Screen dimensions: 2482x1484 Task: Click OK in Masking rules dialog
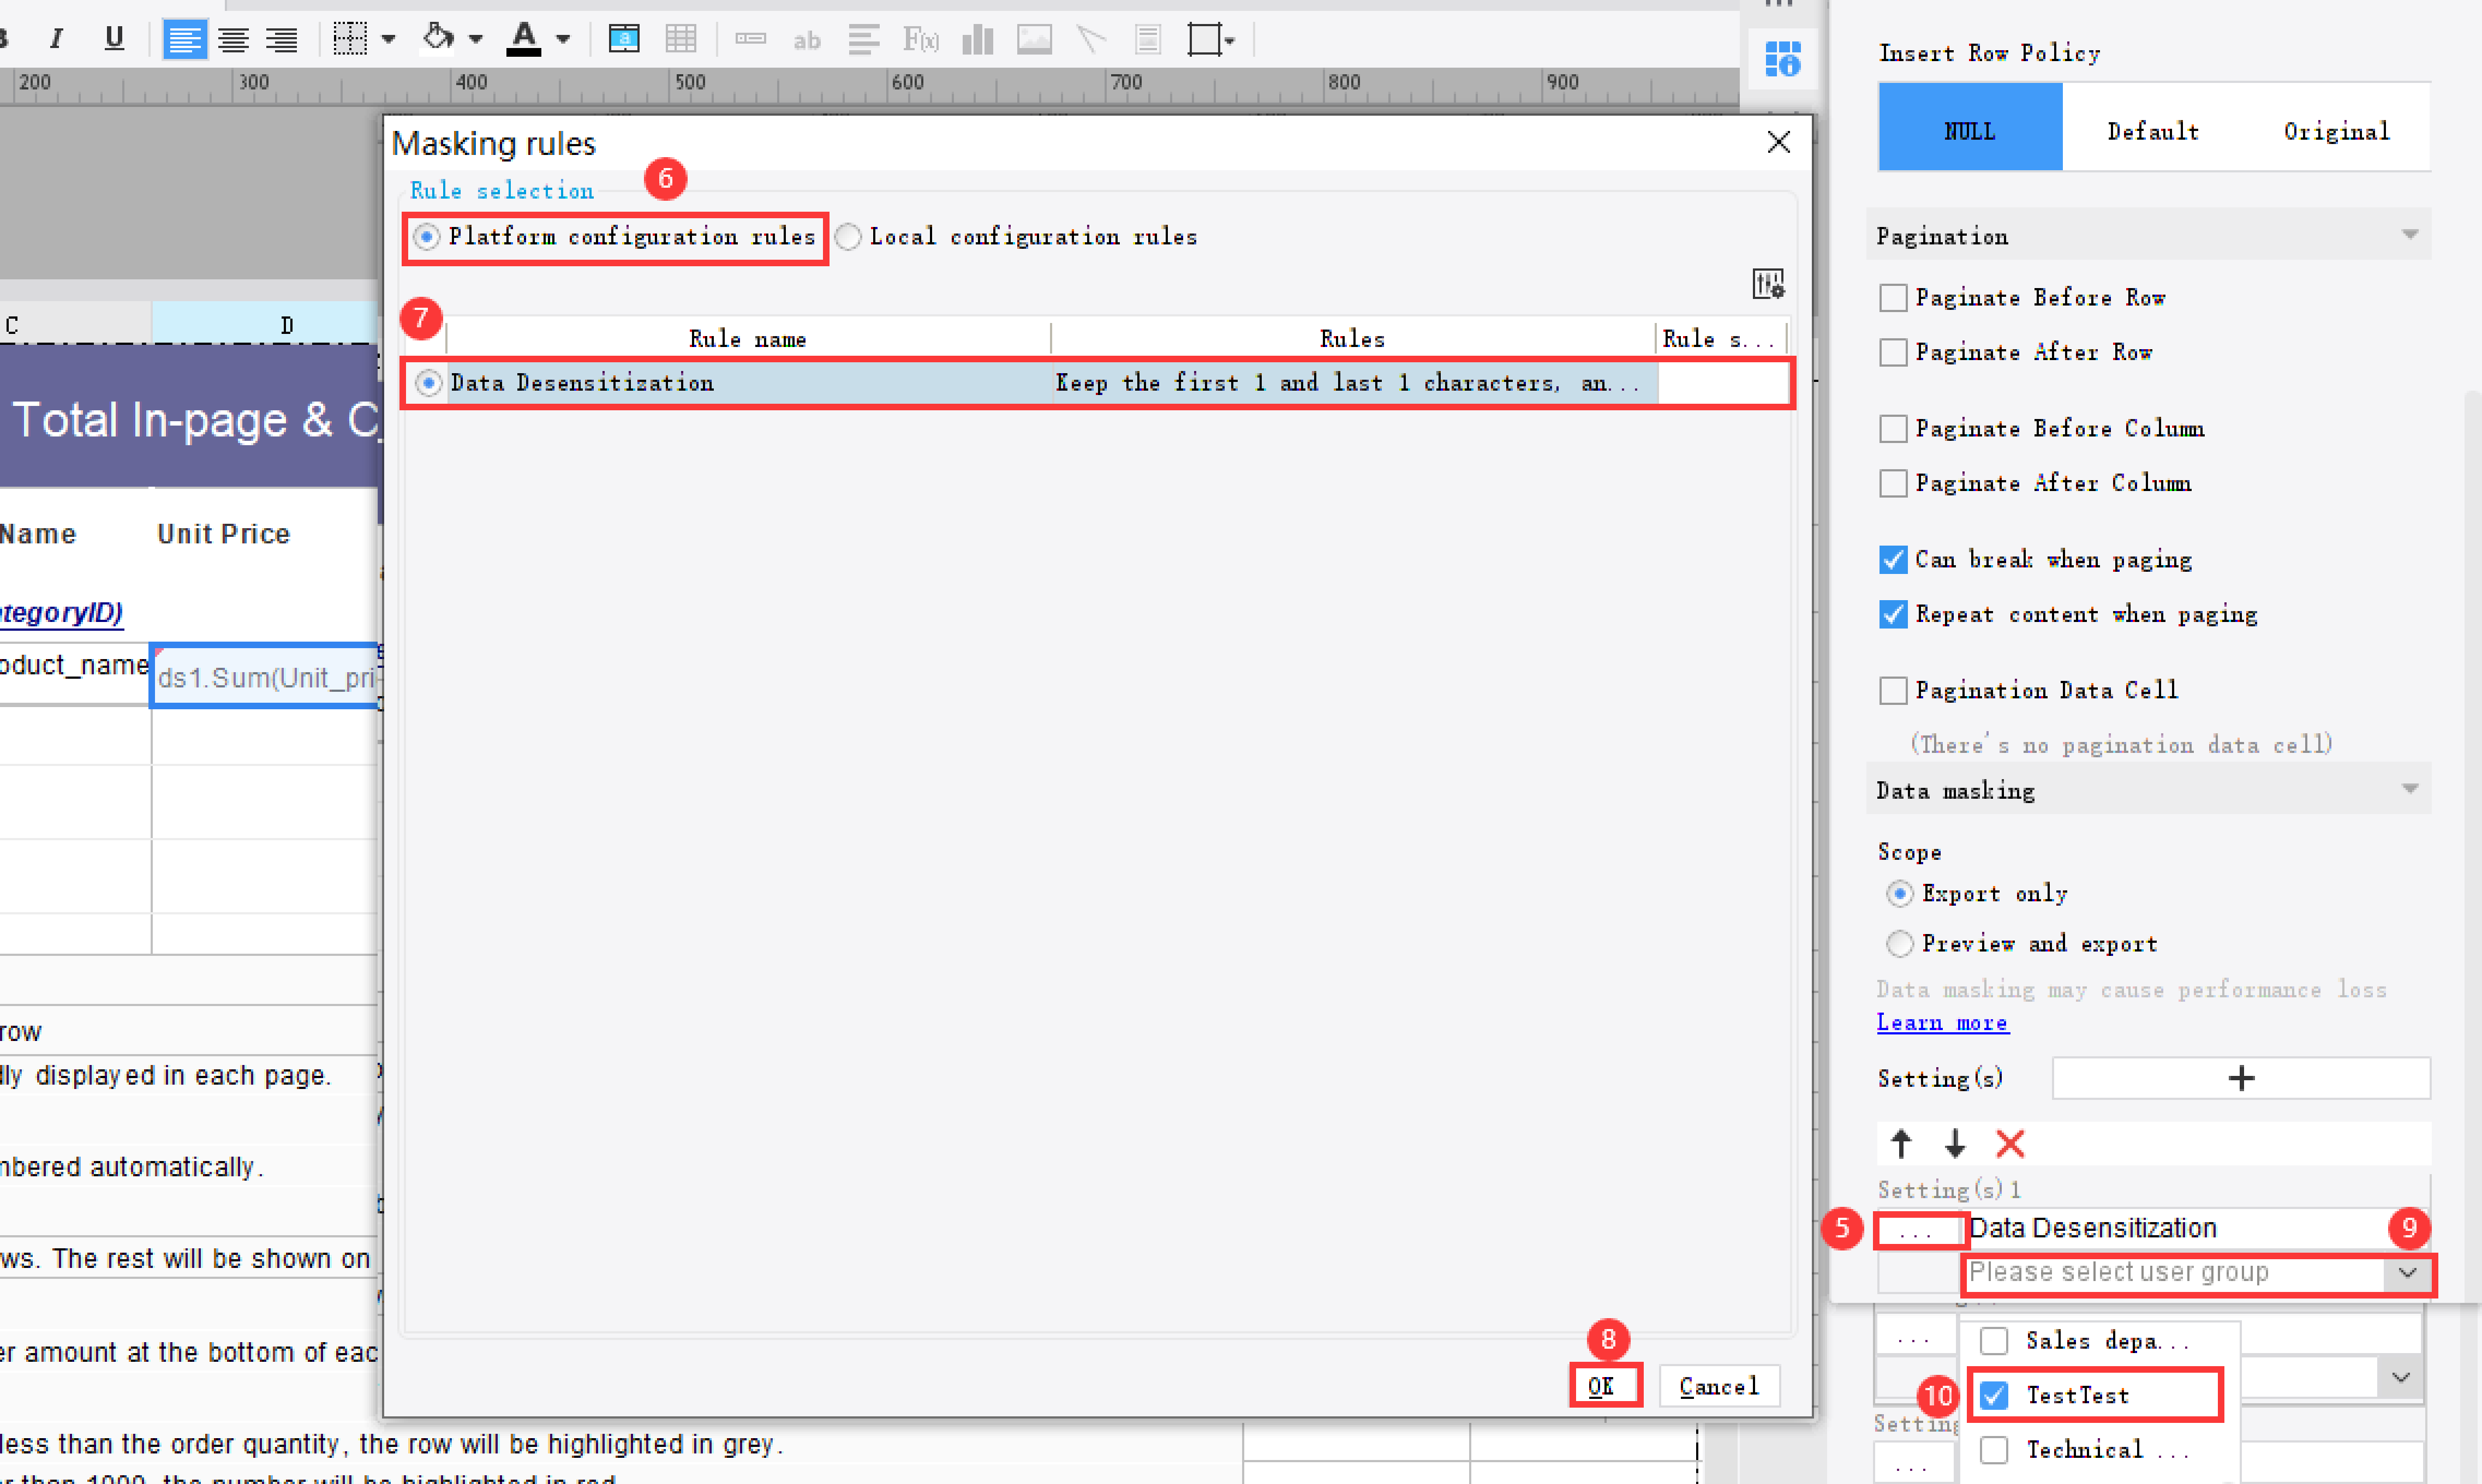pos(1601,1386)
